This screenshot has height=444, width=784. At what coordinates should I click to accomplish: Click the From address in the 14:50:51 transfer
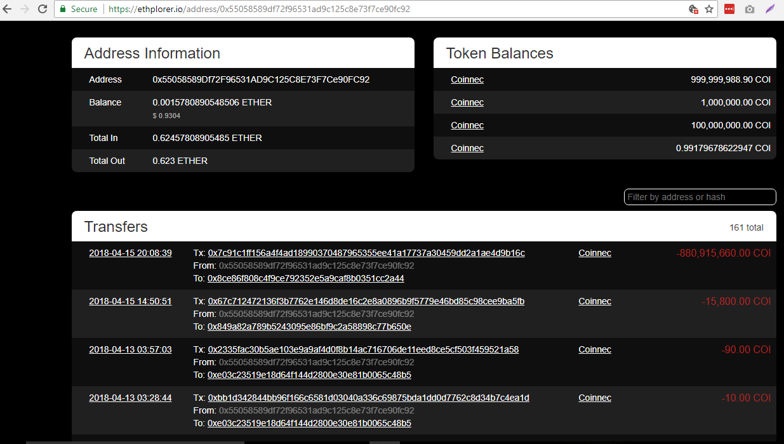316,314
